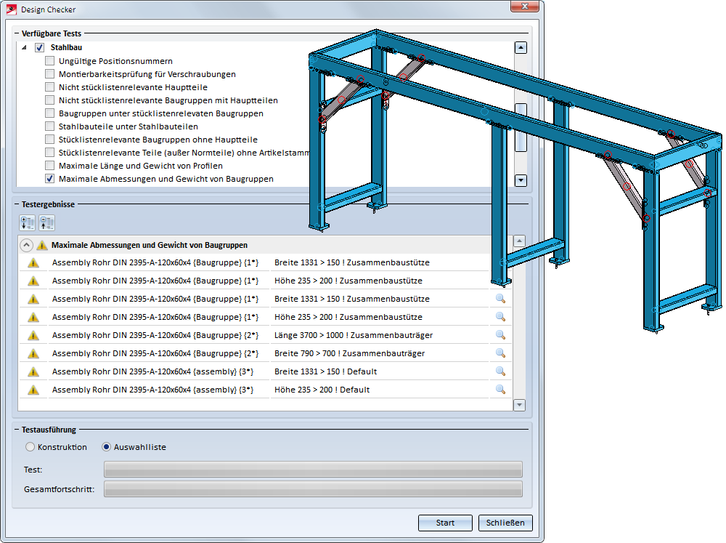The height and width of the screenshot is (543, 726).
Task: Collapse the Stahlbau tree node
Action: coord(24,48)
